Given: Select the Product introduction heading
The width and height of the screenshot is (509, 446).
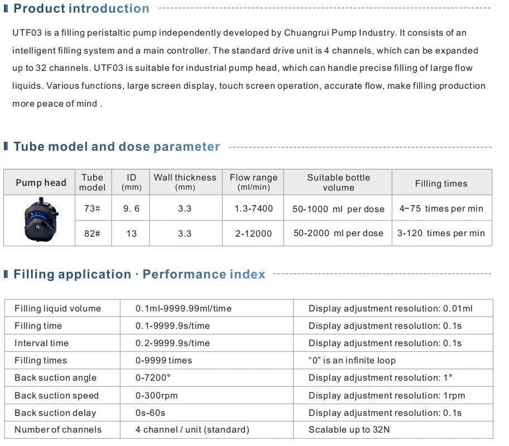Looking at the screenshot, I should pos(81,8).
